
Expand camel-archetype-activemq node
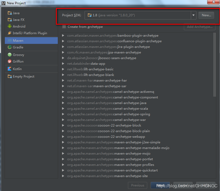coord(63,91)
